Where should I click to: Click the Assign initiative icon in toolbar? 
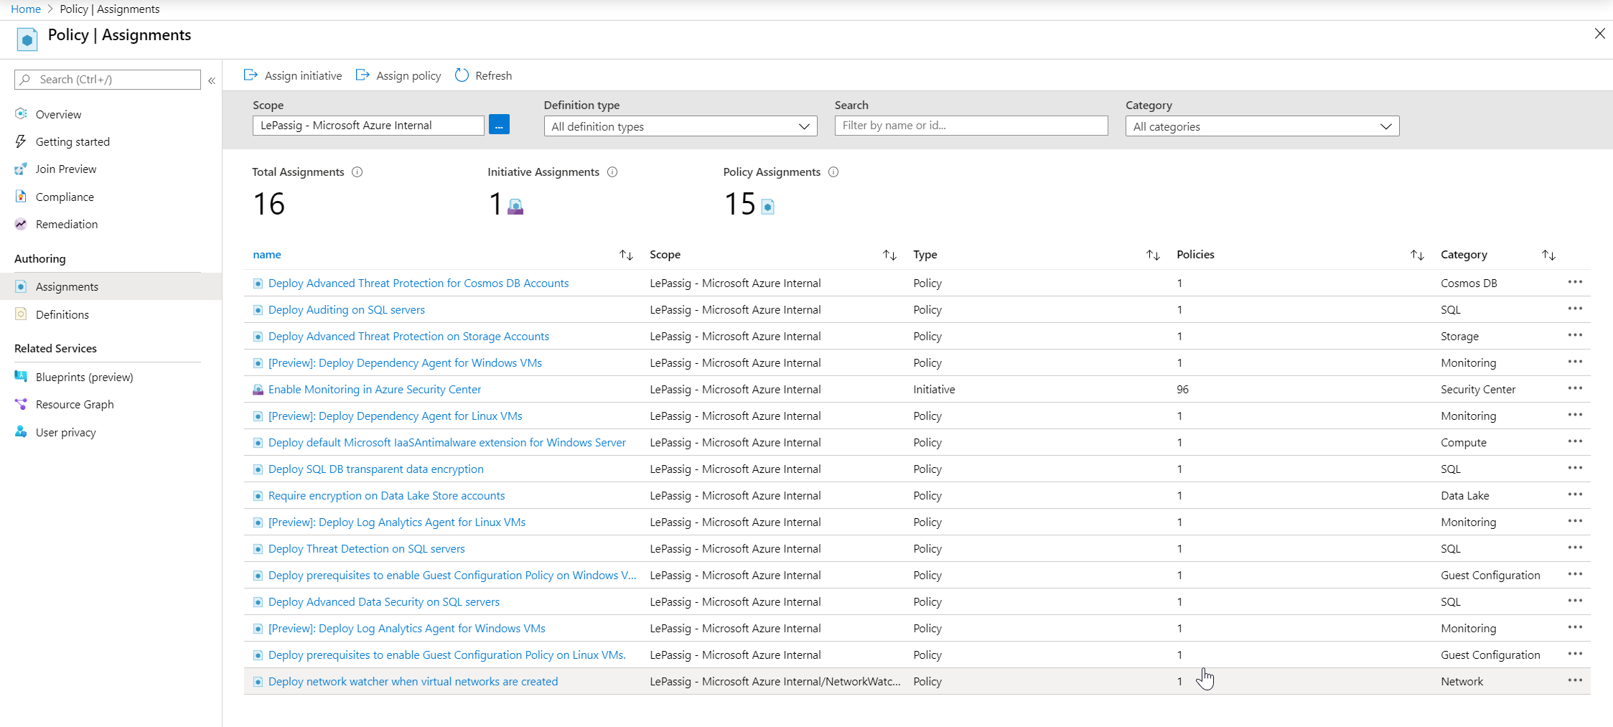tap(251, 75)
